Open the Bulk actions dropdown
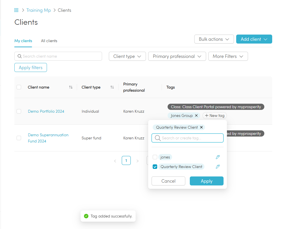Screen dimensions: 284x229 click(214, 39)
